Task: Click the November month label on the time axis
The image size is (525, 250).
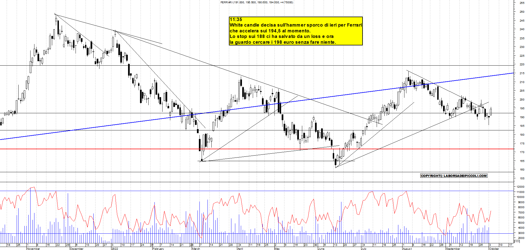Action: coord(33,249)
